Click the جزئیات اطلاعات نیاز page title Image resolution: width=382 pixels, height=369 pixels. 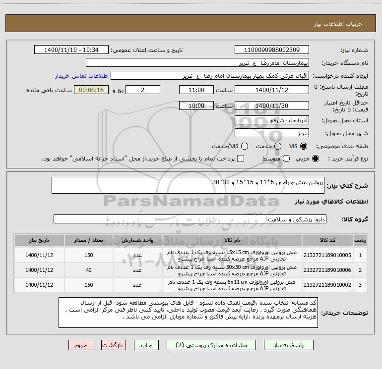coord(338,24)
